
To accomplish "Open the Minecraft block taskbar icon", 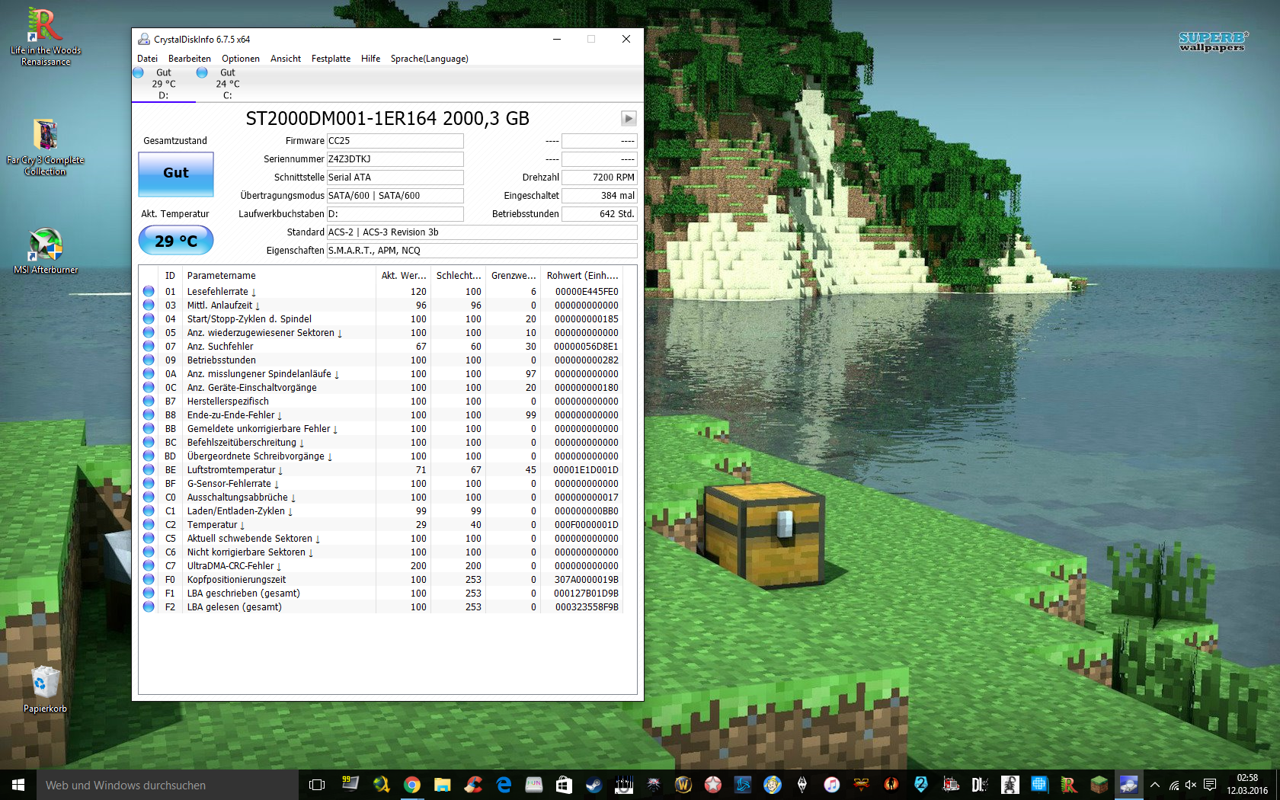I will 1099,785.
